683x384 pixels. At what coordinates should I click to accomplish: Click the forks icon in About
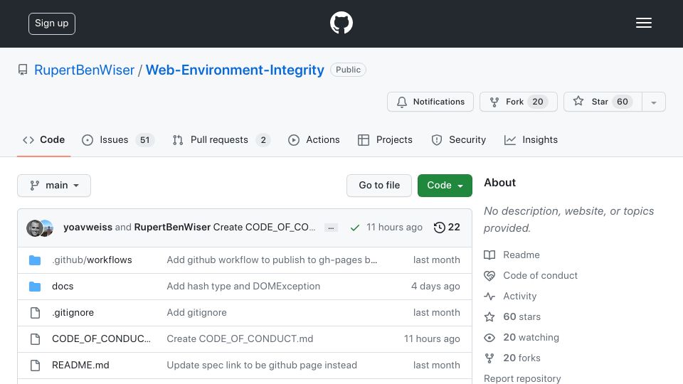(489, 358)
